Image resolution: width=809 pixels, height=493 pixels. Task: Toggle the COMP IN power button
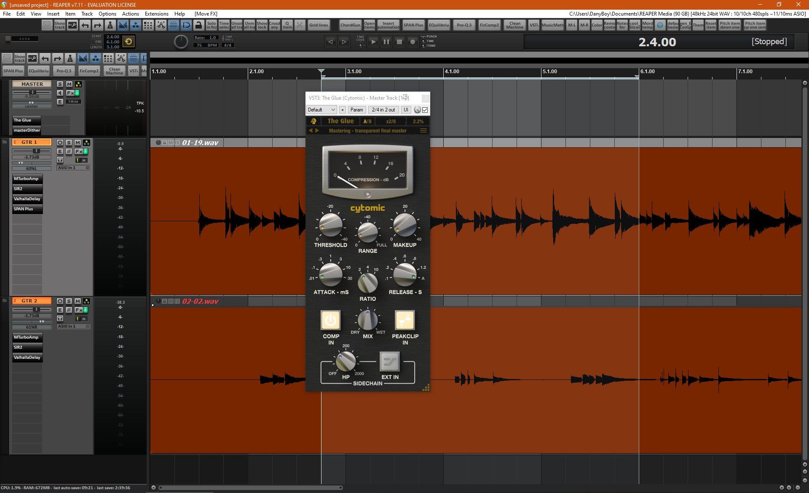(x=331, y=321)
